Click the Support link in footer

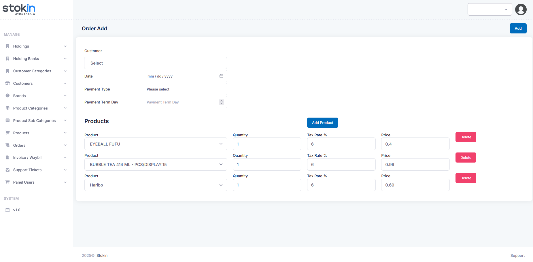(x=517, y=255)
